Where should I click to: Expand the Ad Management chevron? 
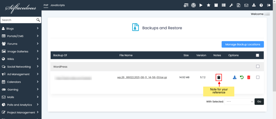(x=38, y=74)
